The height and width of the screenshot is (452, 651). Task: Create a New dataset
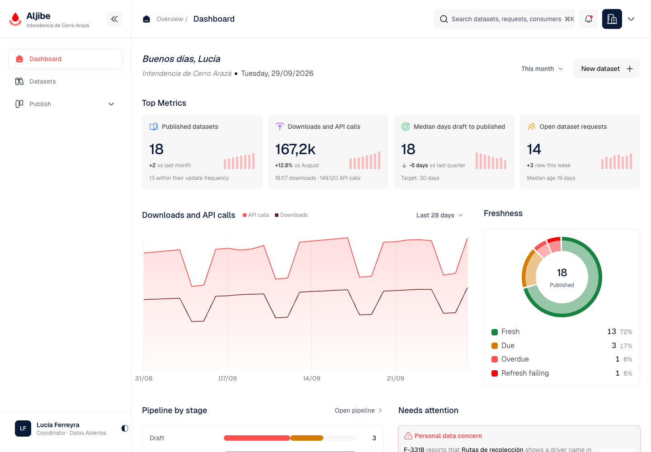606,69
